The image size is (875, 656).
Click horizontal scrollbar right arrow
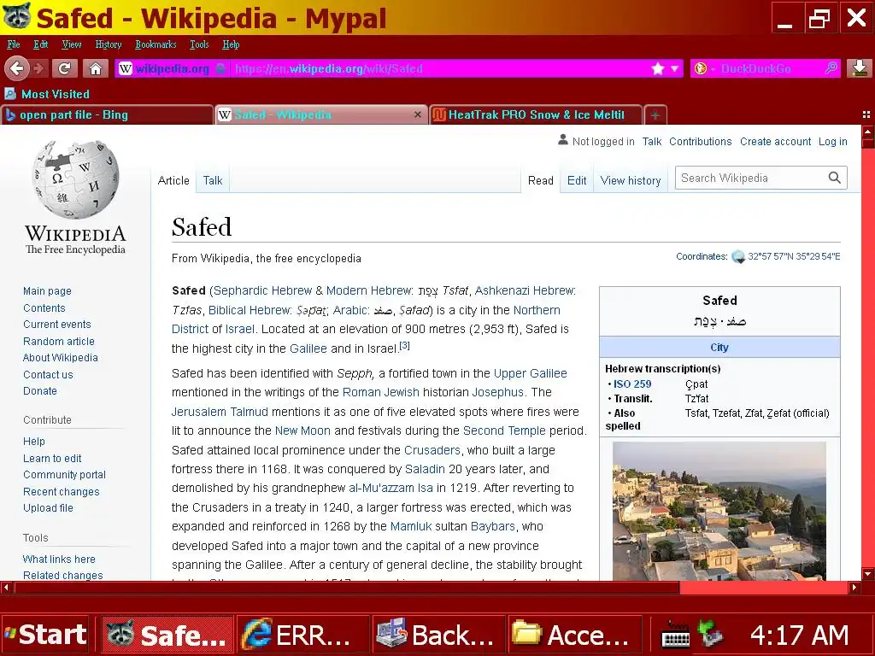tap(854, 587)
